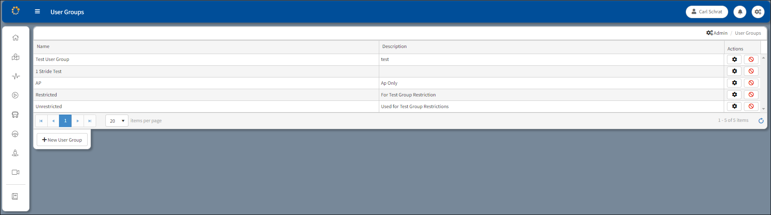This screenshot has height=215, width=771.
Task: Open the activity pulse icon in sidebar
Action: coord(15,76)
